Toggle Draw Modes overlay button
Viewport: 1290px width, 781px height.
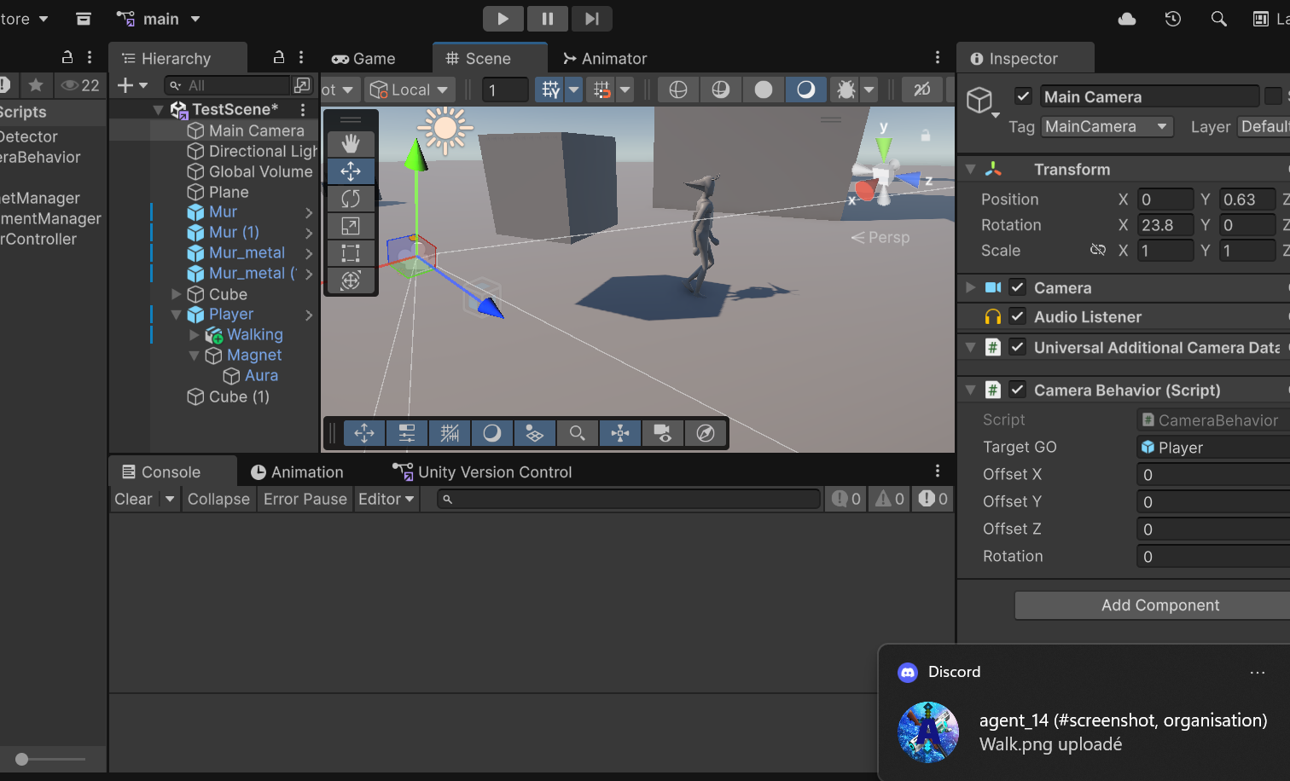point(492,433)
